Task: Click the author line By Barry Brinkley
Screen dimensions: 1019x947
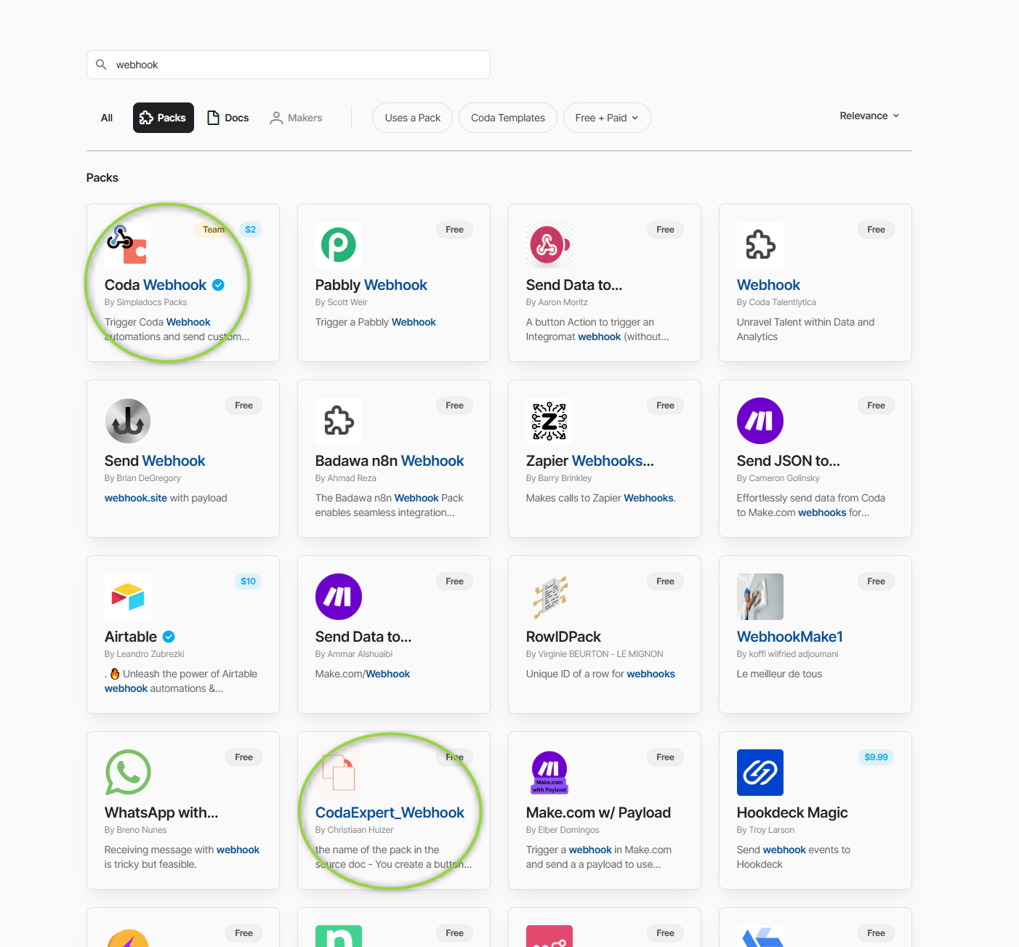Action: click(x=559, y=478)
